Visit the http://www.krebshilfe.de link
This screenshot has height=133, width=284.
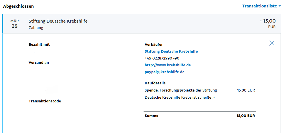(168, 65)
